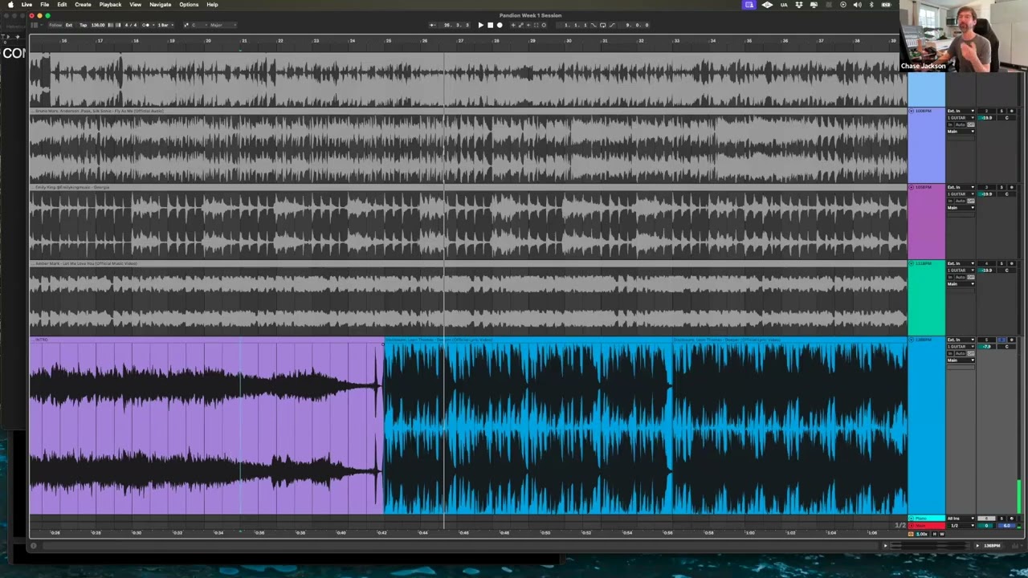Open the key root note C dropdown
Screen dimensions: 1028x578
199,25
